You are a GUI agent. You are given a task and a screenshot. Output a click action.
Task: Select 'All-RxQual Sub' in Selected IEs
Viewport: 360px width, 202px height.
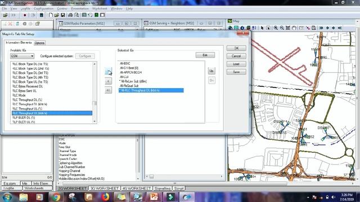point(129,86)
